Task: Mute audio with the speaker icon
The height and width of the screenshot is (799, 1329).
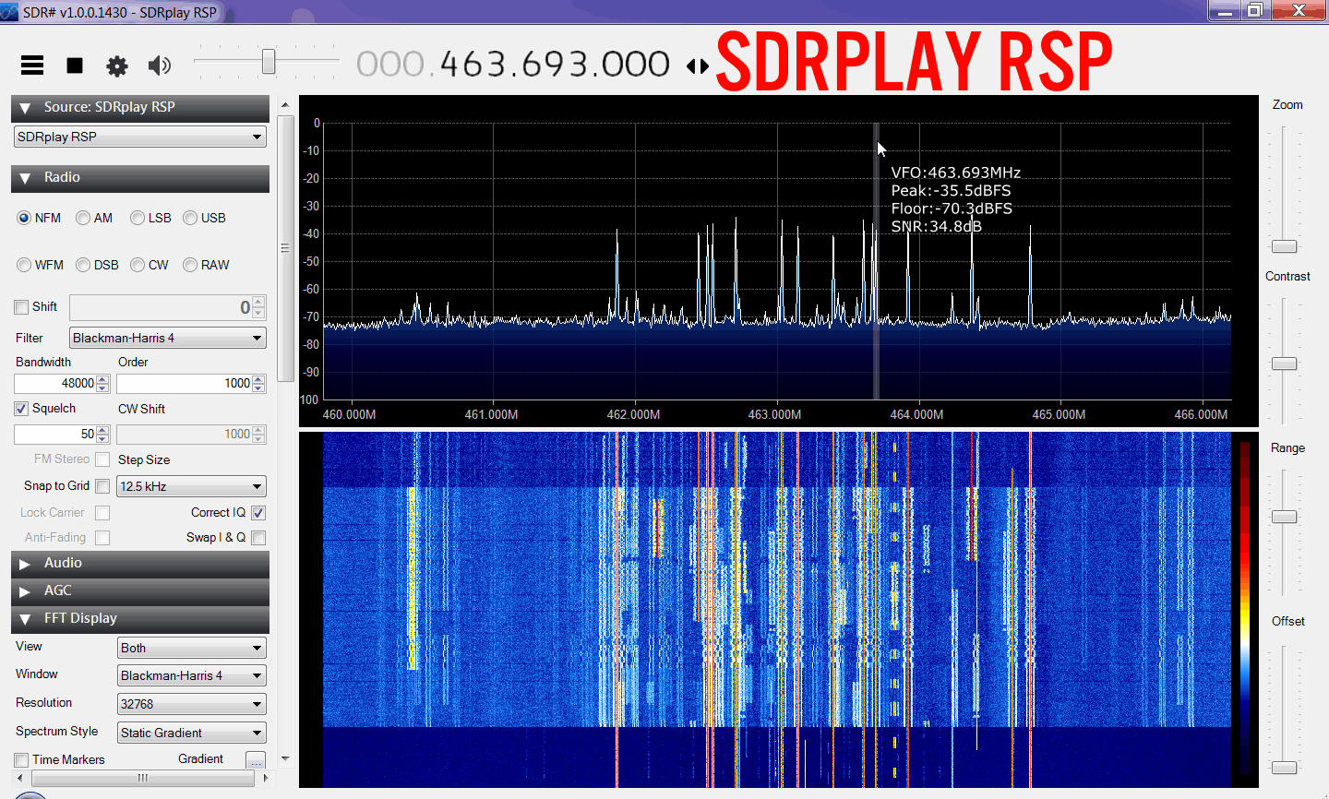Action: click(160, 65)
